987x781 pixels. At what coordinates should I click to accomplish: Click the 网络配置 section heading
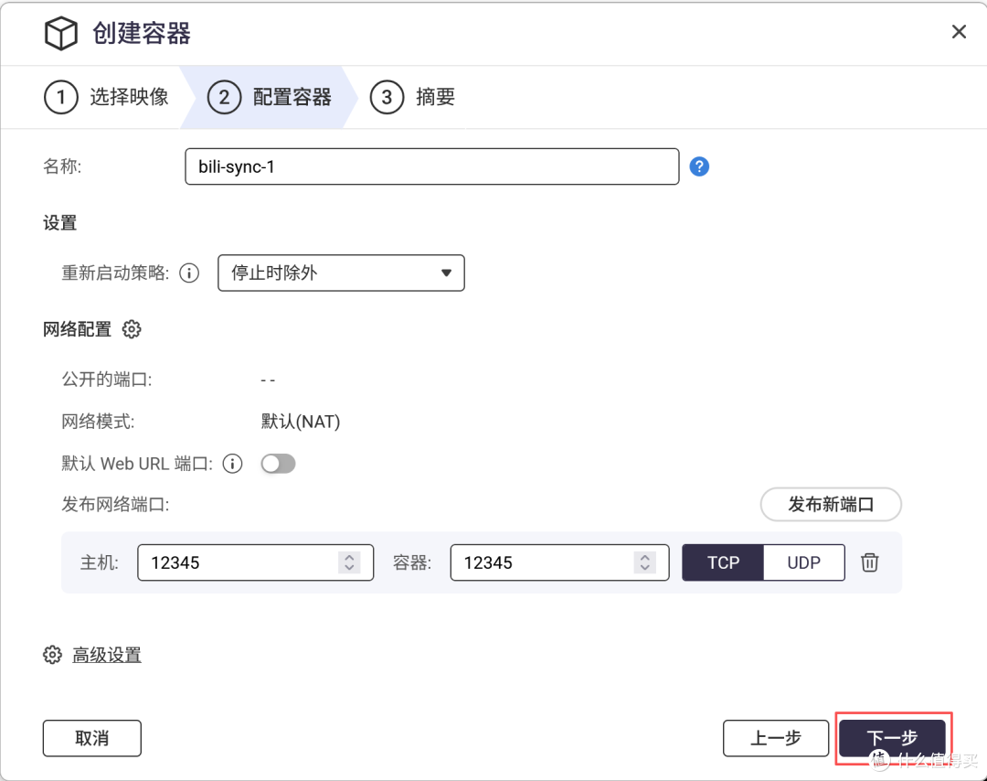coord(77,329)
